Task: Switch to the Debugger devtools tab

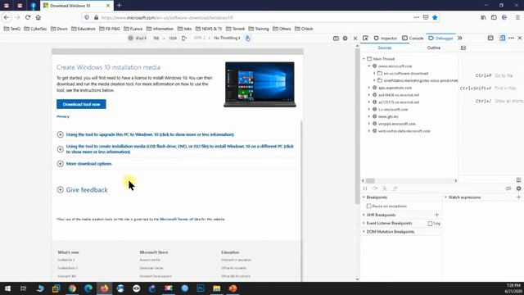Action: (x=440, y=39)
